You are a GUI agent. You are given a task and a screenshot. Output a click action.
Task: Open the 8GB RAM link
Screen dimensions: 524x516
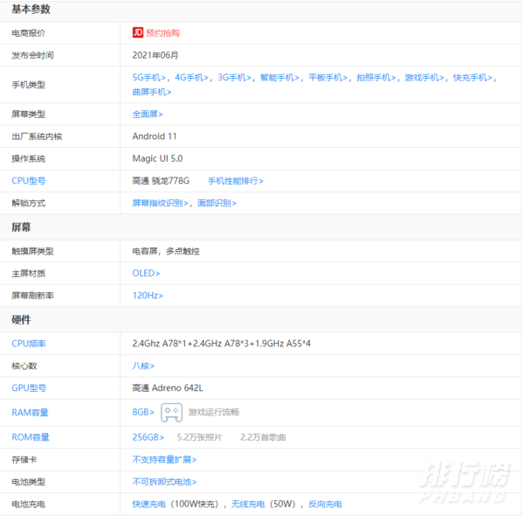coord(143,412)
